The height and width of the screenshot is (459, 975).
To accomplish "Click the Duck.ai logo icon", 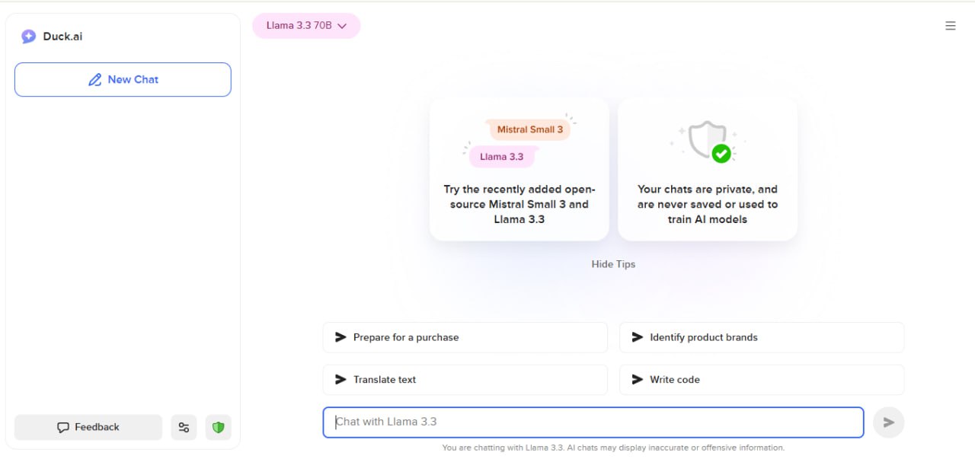I will (x=28, y=37).
